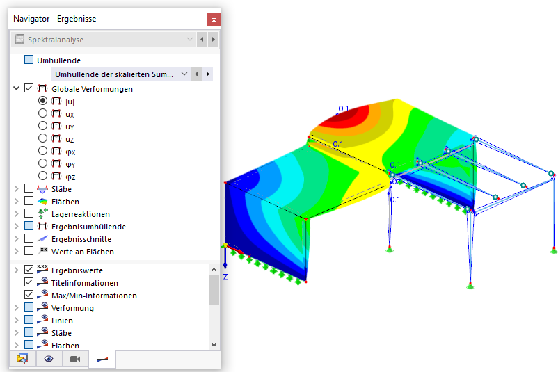The height and width of the screenshot is (372, 558).
Task: Click the Ergebnisschnitte section icon
Action: pyautogui.click(x=42, y=238)
